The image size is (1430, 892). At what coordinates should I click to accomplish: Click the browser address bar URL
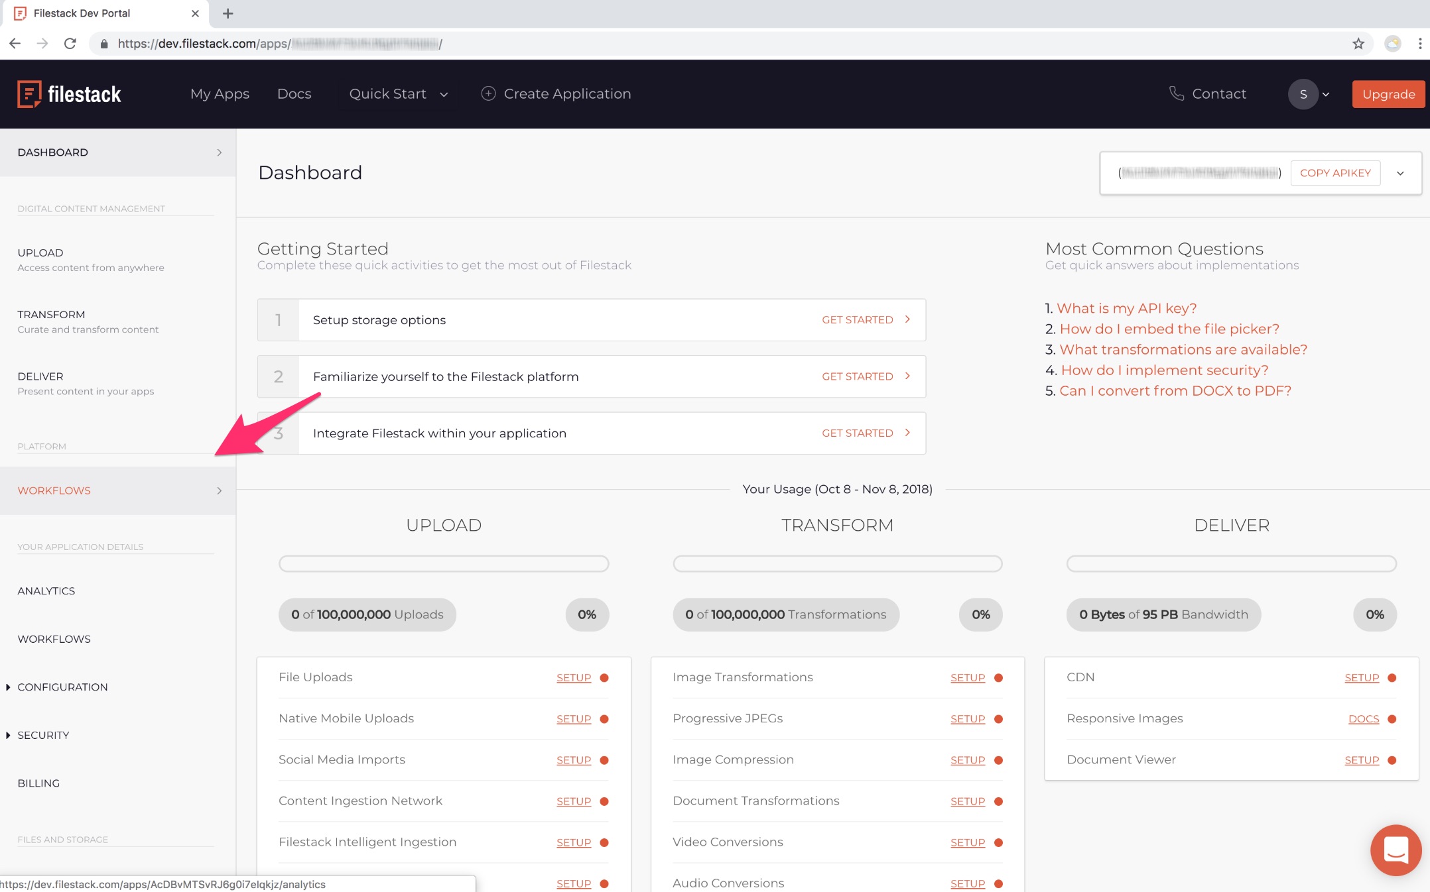[x=280, y=44]
